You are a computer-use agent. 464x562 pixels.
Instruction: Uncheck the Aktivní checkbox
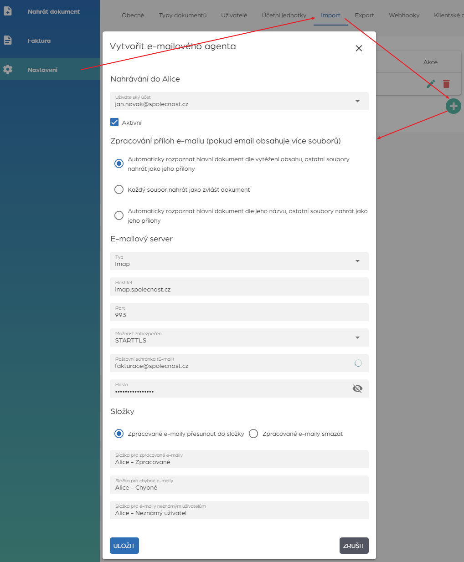pos(115,123)
